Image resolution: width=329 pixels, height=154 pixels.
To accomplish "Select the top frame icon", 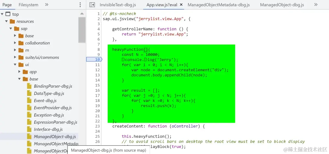I will [8, 14].
